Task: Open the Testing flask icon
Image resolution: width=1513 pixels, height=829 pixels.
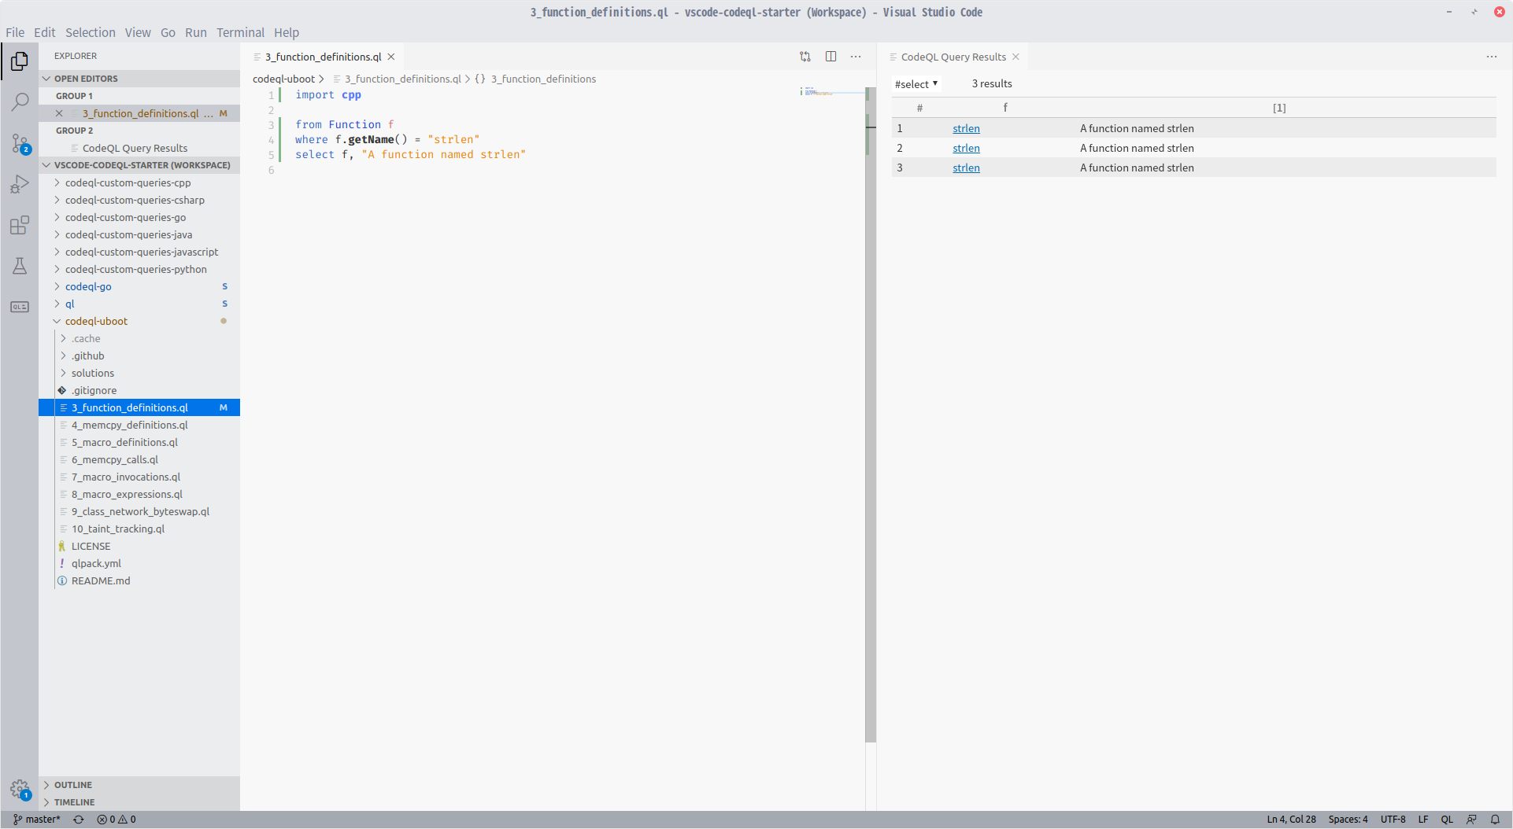Action: (20, 266)
